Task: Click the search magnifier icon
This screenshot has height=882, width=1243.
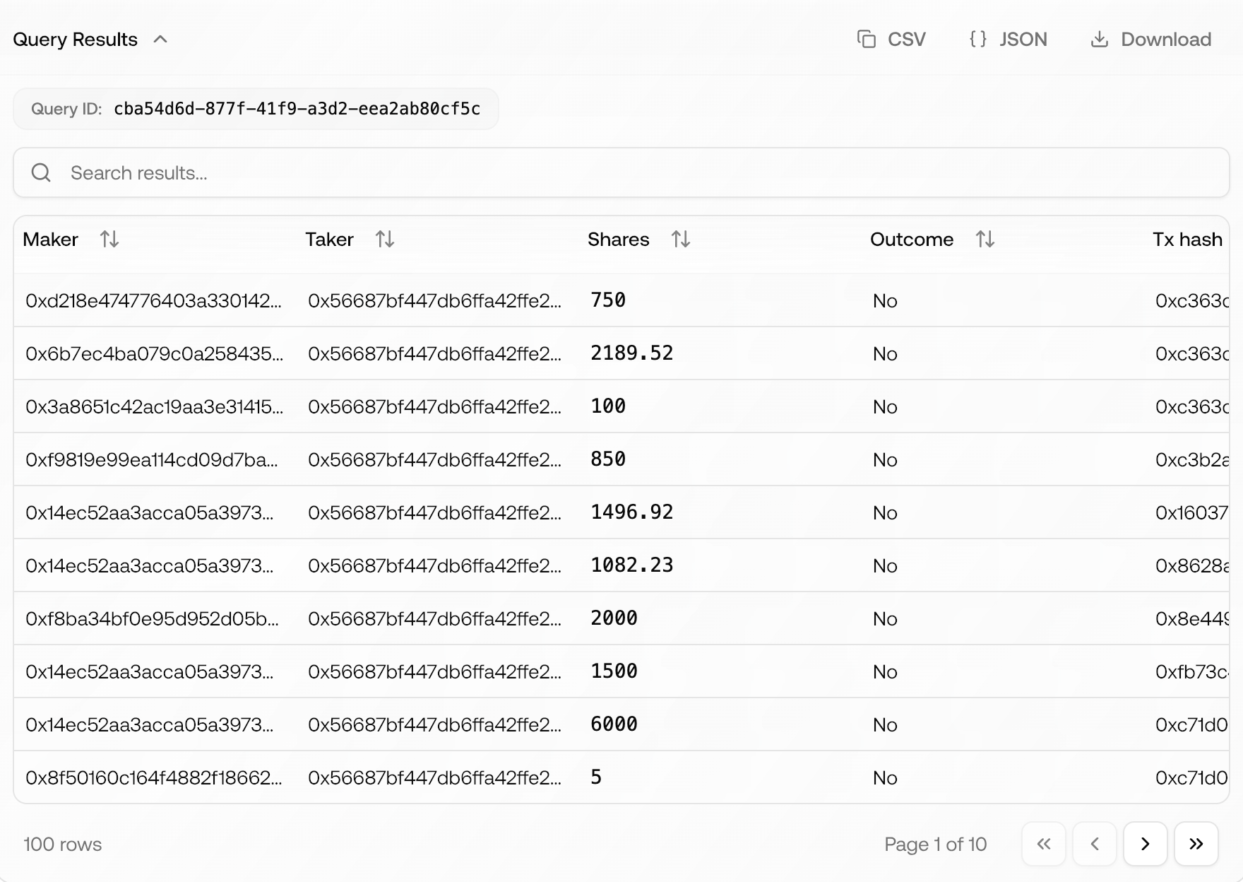Action: 41,172
